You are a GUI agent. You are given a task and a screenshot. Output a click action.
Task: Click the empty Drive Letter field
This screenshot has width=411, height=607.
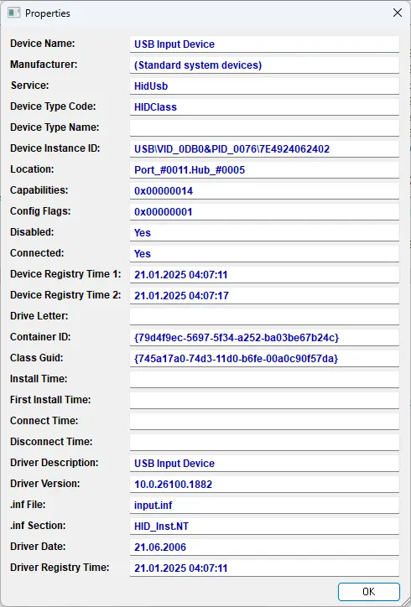coord(264,317)
